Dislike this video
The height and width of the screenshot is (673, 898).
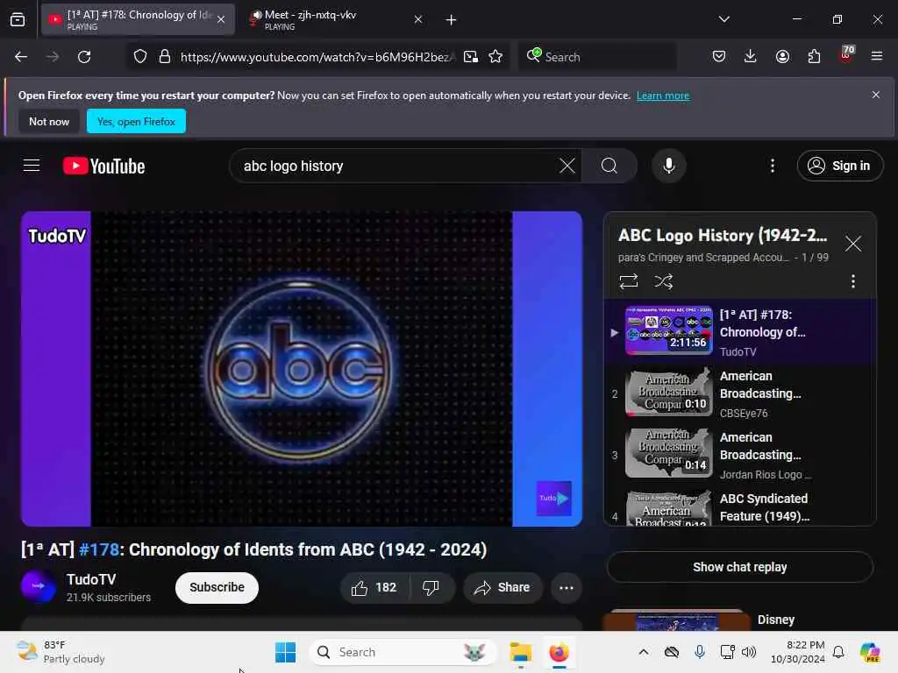pyautogui.click(x=431, y=588)
